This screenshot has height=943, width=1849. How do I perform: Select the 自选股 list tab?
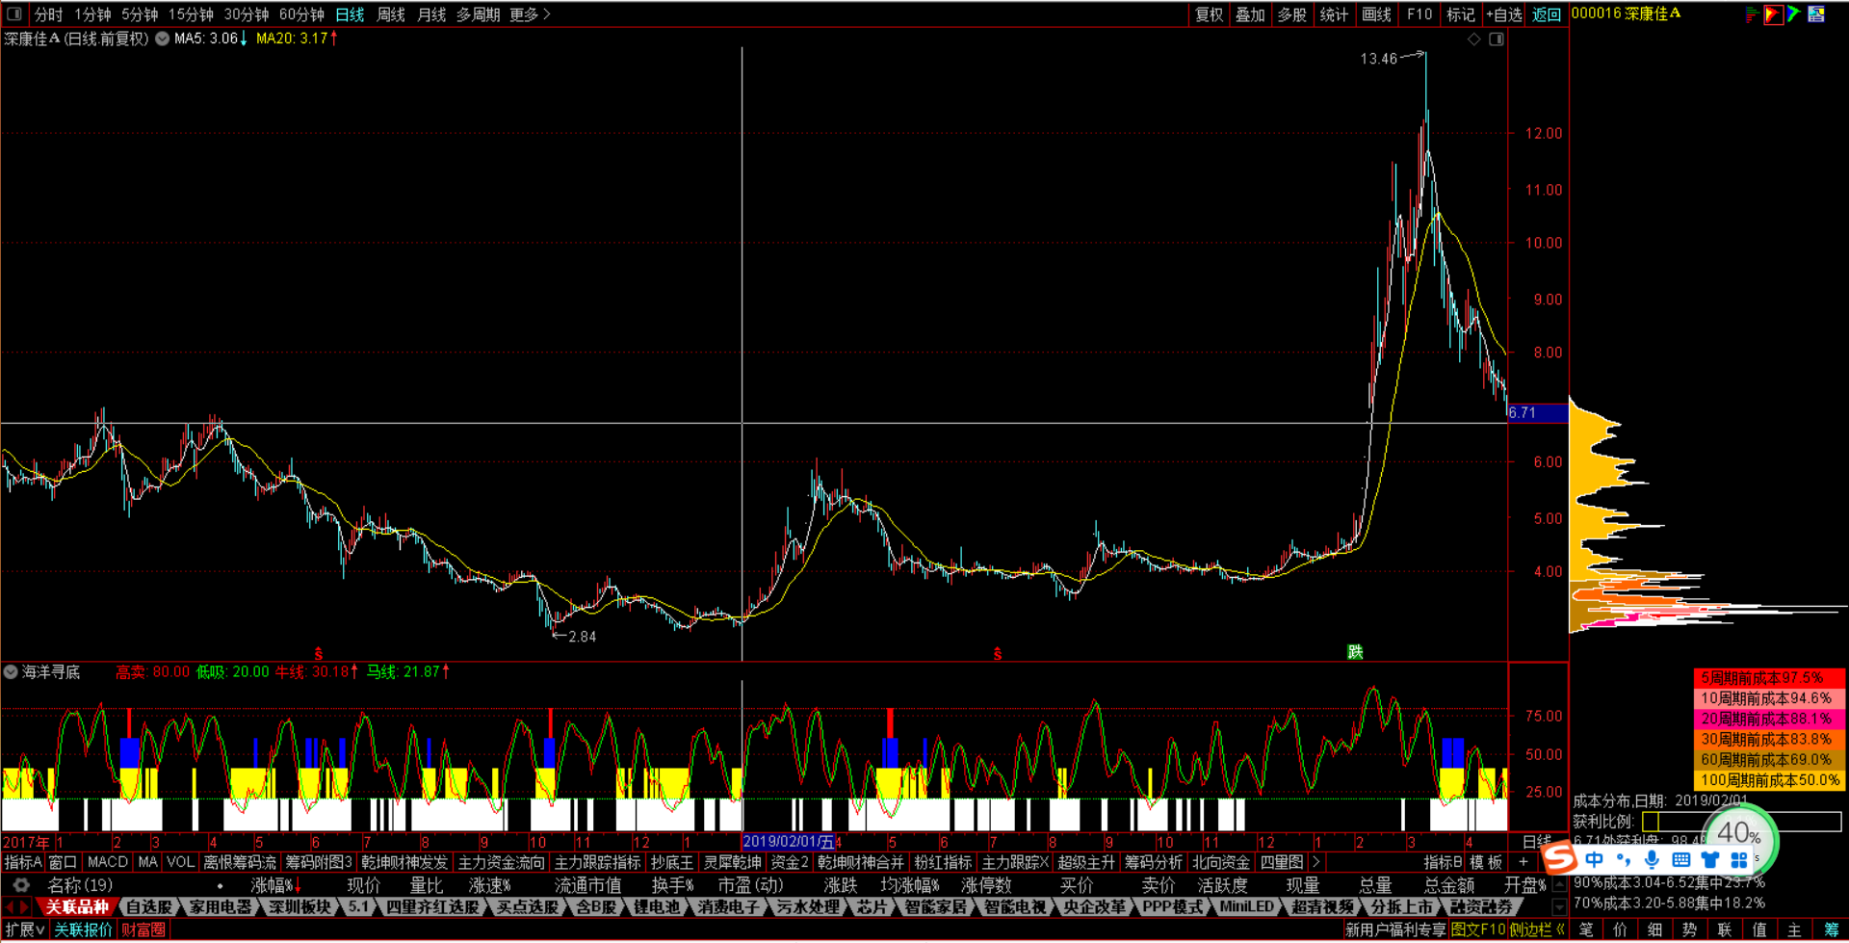[149, 907]
